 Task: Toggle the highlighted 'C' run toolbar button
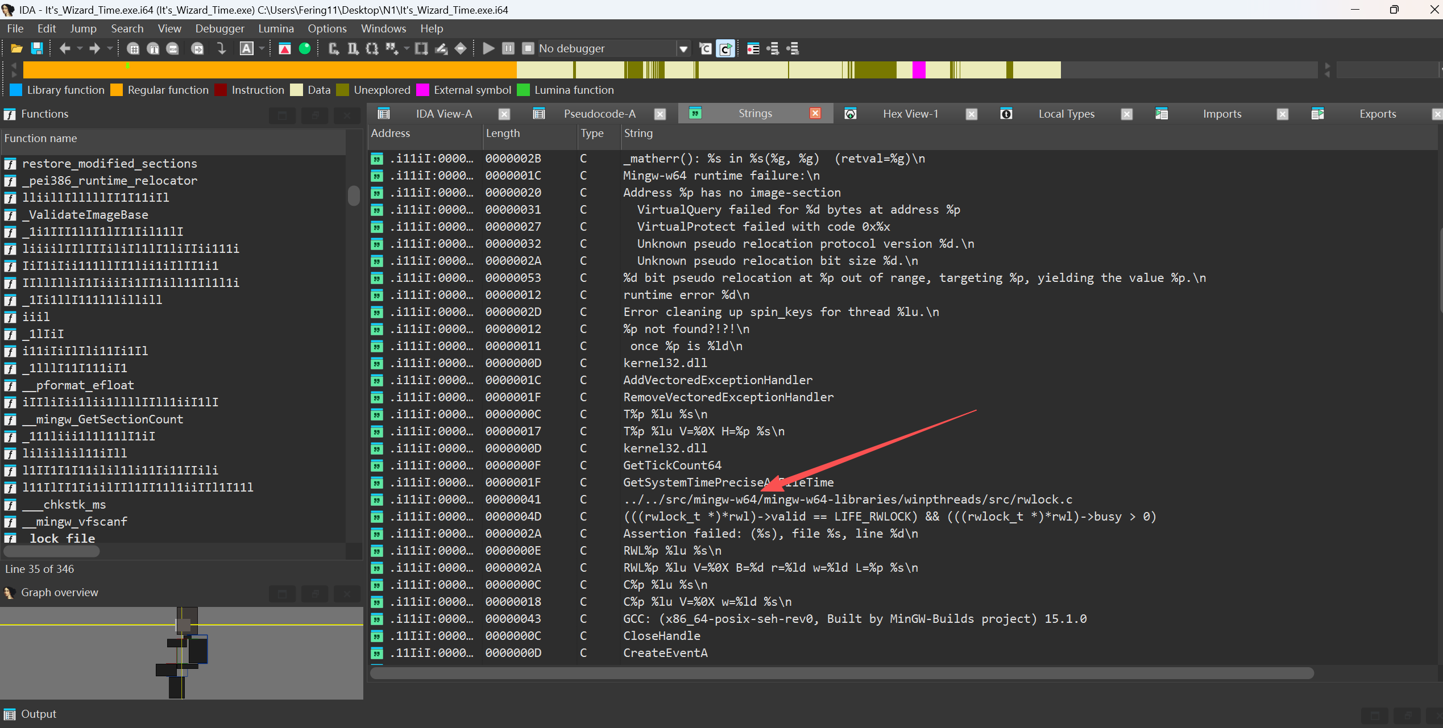tap(725, 48)
